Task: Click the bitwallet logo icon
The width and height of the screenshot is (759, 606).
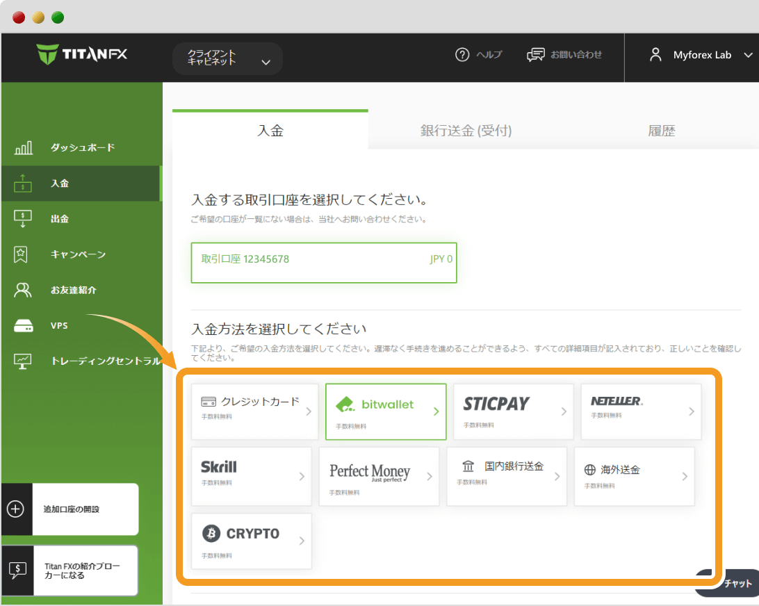Action: (345, 404)
